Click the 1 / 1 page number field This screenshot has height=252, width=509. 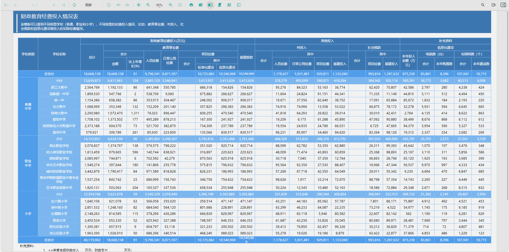point(35,5)
